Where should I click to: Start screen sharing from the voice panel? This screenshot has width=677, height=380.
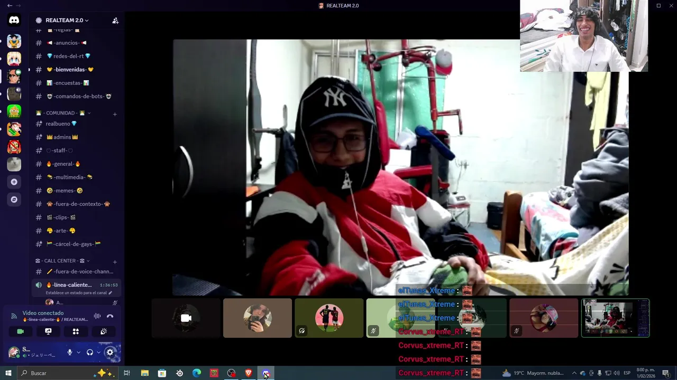tap(48, 331)
